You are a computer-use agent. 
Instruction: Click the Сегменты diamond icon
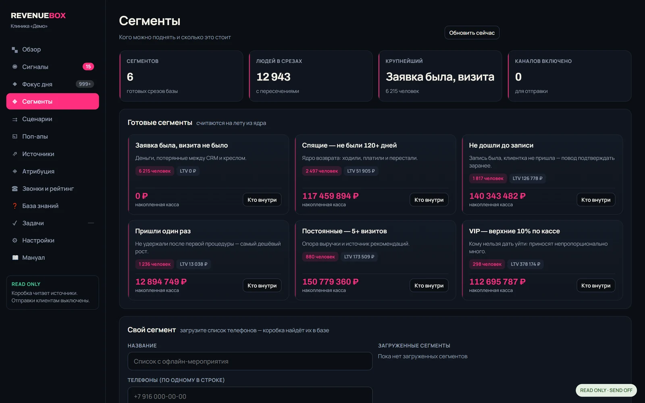click(15, 102)
